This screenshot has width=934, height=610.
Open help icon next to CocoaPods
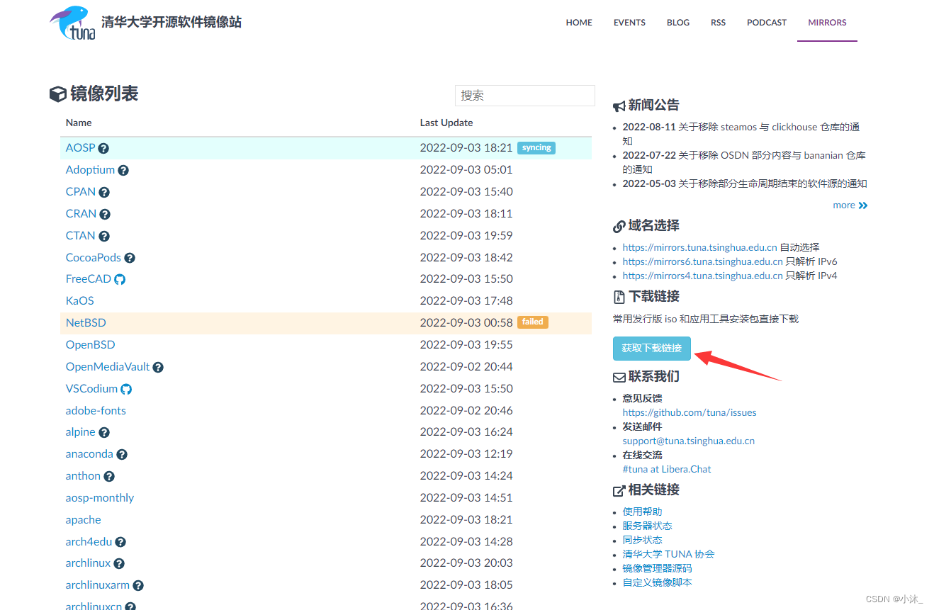(130, 259)
